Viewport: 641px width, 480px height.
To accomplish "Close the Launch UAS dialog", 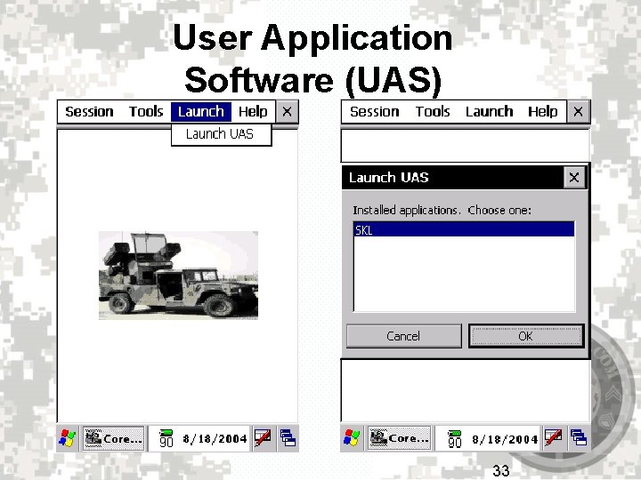I will [574, 177].
